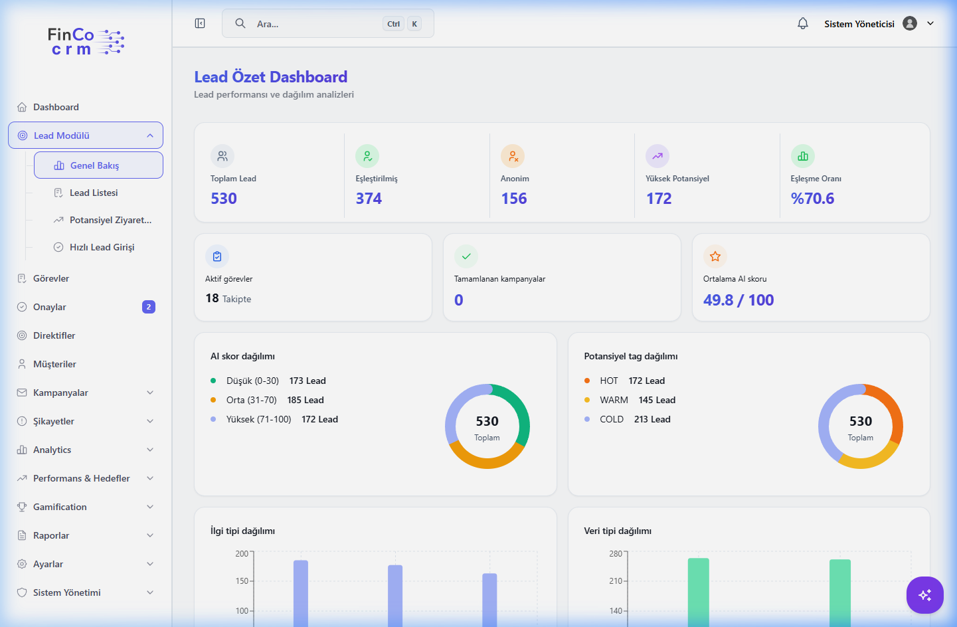Image resolution: width=957 pixels, height=627 pixels.
Task: Click the FinCo CRM logo
Action: click(86, 41)
